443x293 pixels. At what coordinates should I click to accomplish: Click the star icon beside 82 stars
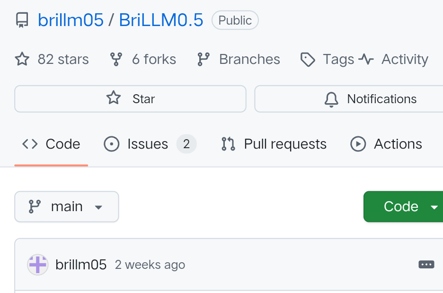point(22,60)
